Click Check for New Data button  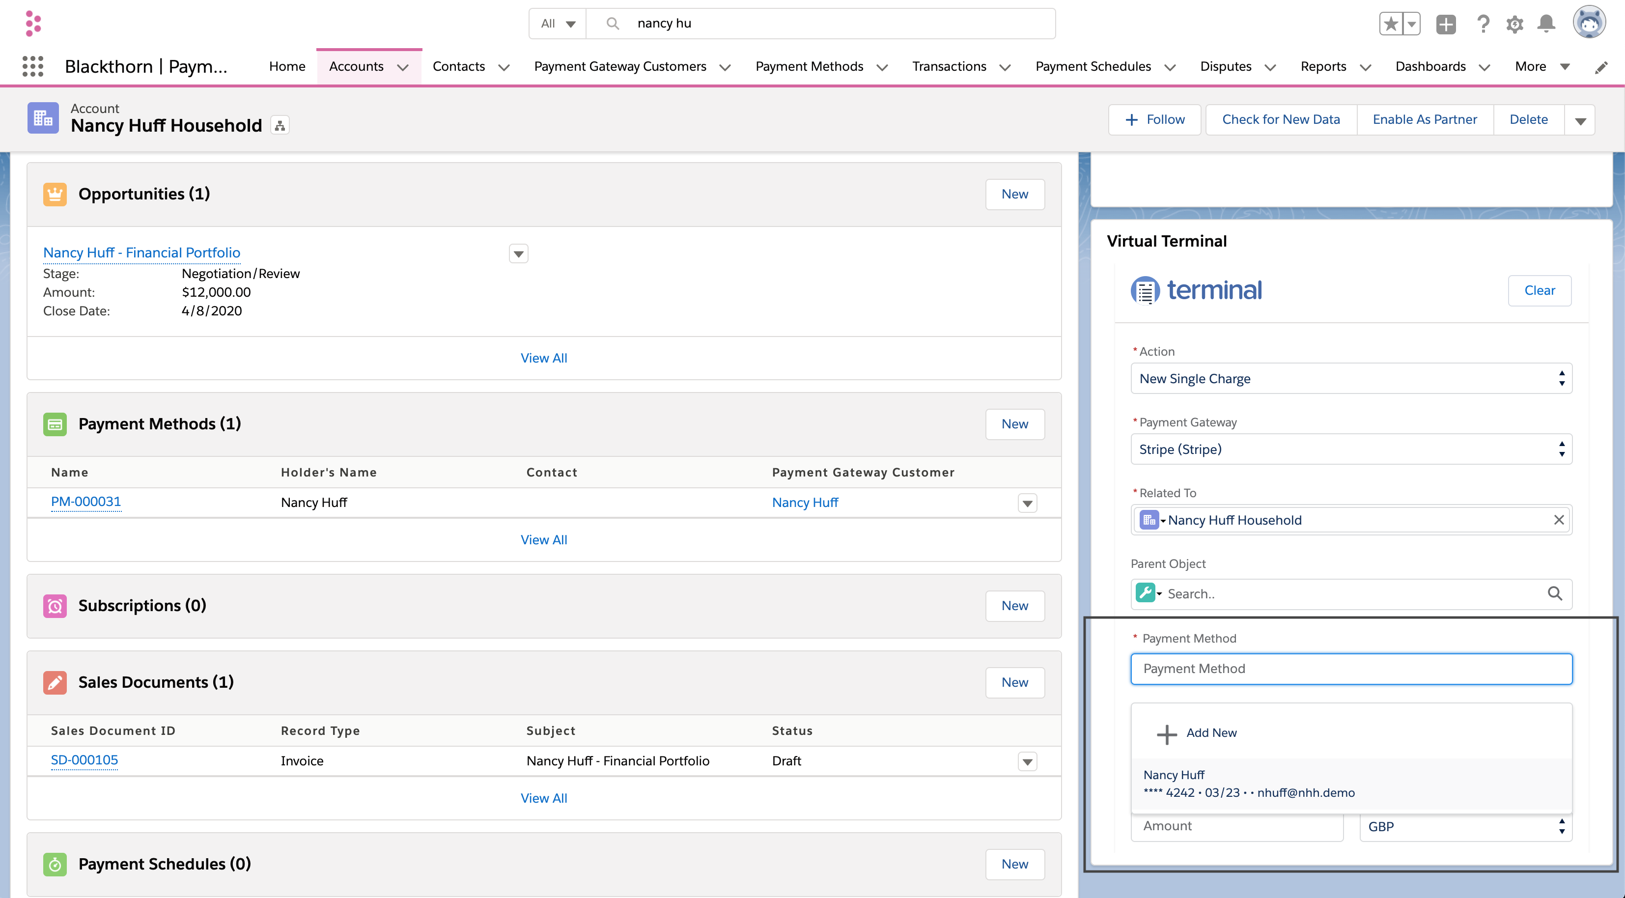[1281, 119]
